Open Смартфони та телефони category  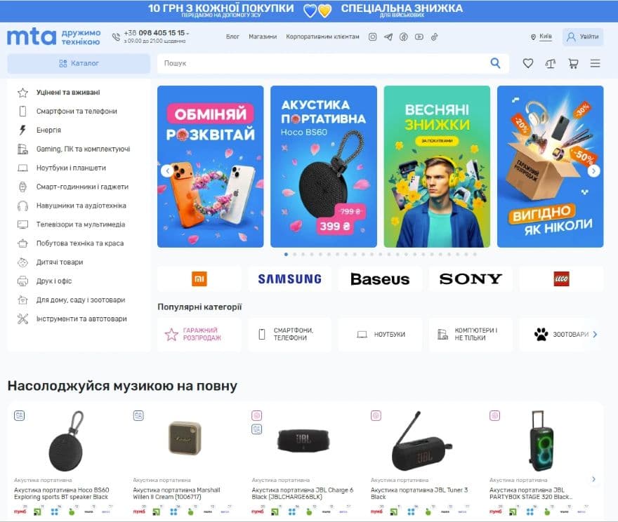point(77,112)
